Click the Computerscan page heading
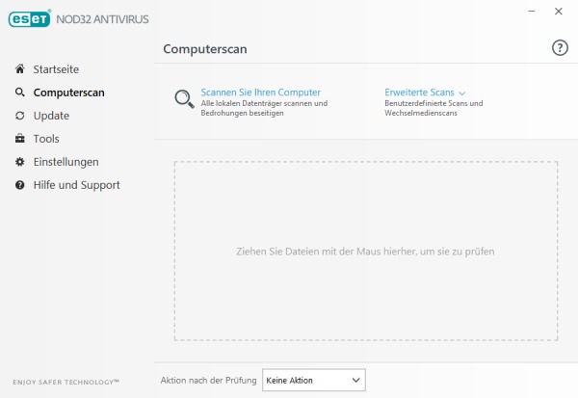Screen dimensions: 578x398 pos(205,49)
